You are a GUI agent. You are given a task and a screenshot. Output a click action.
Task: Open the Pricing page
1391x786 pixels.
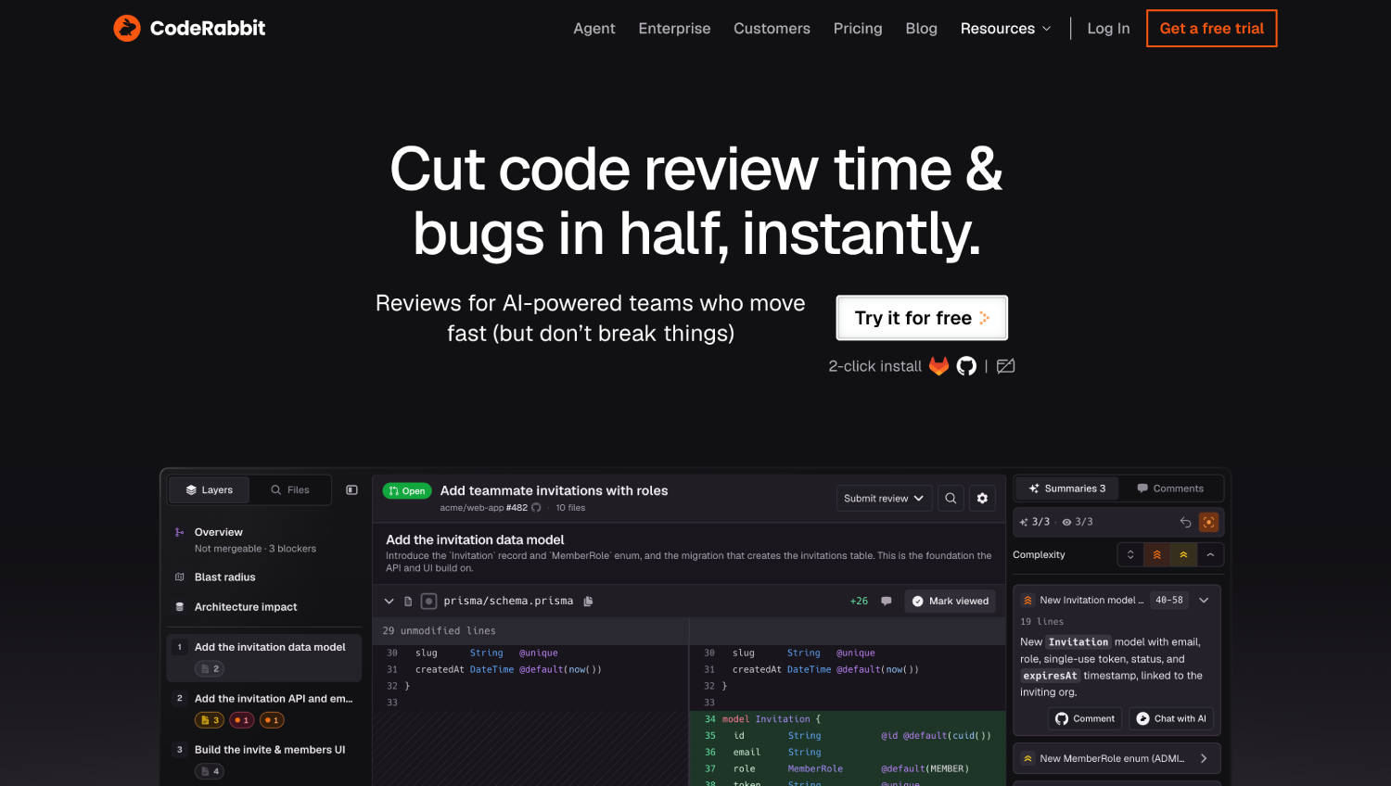[858, 29]
